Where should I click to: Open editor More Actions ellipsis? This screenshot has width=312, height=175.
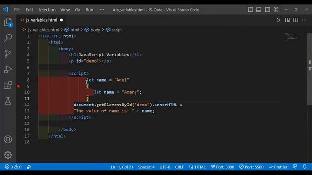(304, 20)
